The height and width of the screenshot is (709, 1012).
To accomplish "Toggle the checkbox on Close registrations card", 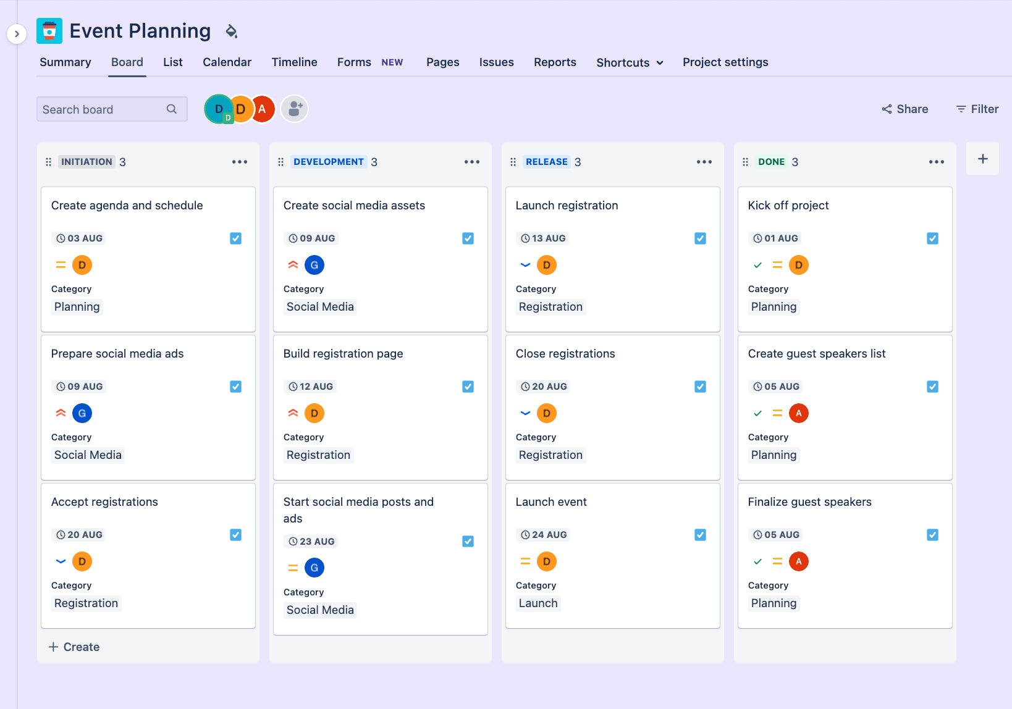I will [700, 386].
